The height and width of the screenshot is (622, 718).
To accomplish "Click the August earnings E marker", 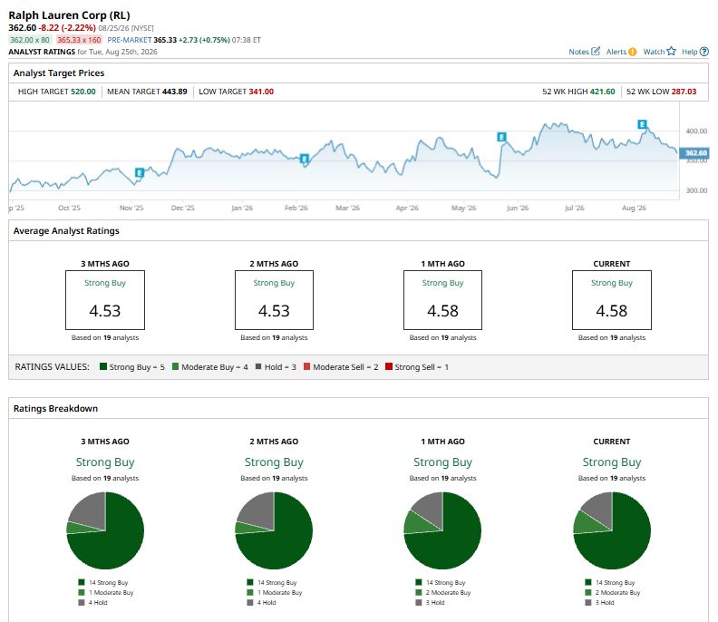I will [642, 124].
